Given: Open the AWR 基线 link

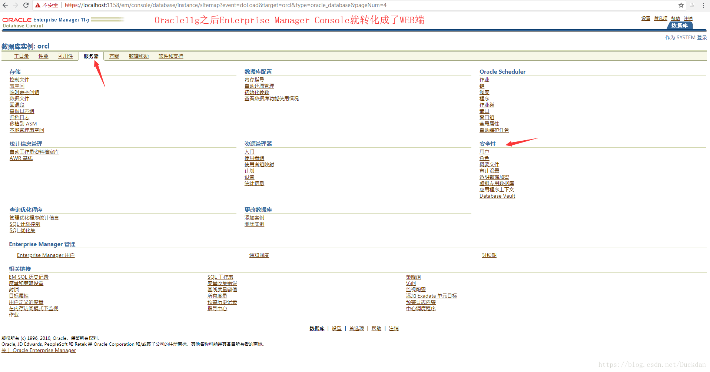Looking at the screenshot, I should (x=21, y=158).
